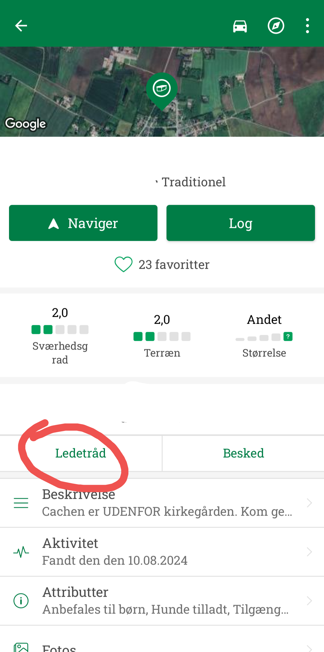Open the three-dot overflow menu
Image resolution: width=324 pixels, height=652 pixels.
[307, 26]
